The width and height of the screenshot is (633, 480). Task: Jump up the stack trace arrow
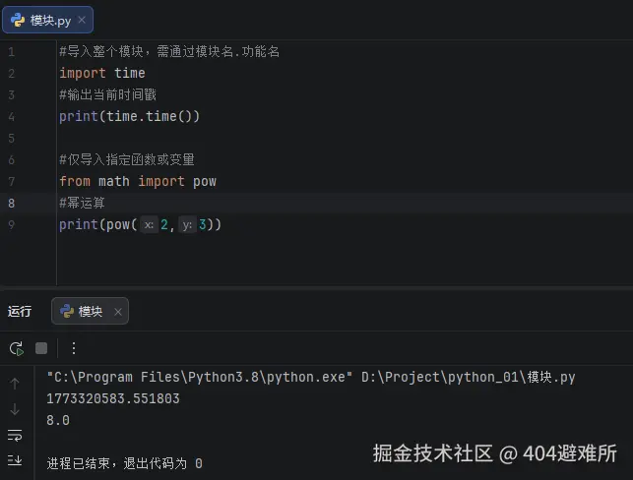coord(15,384)
